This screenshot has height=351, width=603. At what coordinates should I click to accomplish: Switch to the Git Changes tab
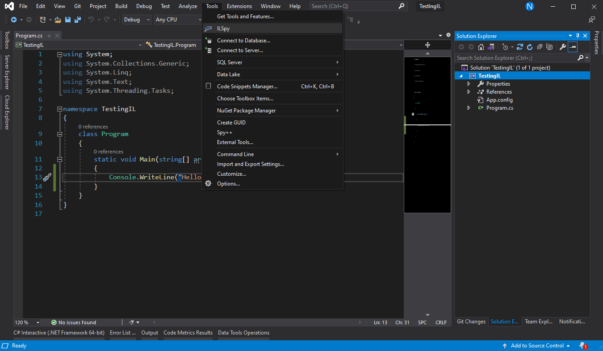coord(471,322)
